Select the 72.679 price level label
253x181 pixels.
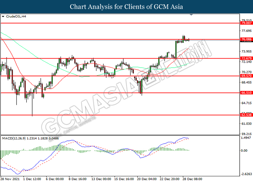click(246, 58)
